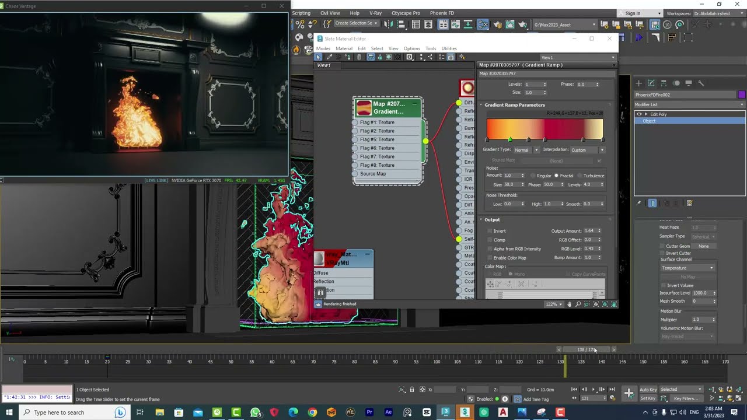Open Render Setup teapot icon
747x420 pixels.
pos(498,24)
